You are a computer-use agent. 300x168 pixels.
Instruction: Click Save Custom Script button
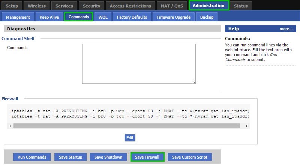point(190,157)
